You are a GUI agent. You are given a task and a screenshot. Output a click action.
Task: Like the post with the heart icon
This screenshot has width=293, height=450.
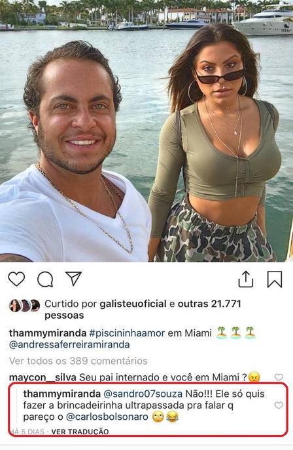coord(16,279)
